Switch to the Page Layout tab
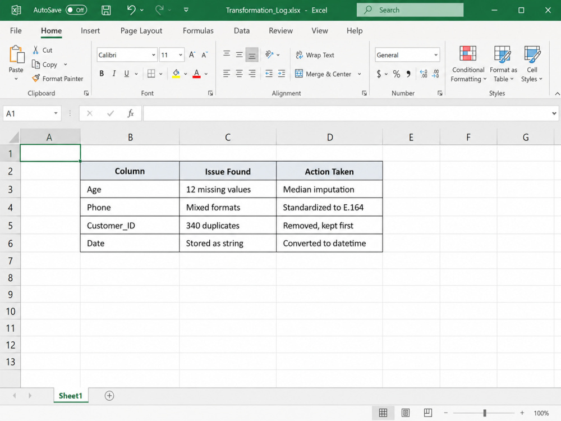Image resolution: width=561 pixels, height=421 pixels. pyautogui.click(x=141, y=31)
